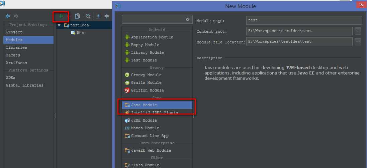The height and width of the screenshot is (168, 367).
Task: Open Global Libraries settings
Action: 28,85
